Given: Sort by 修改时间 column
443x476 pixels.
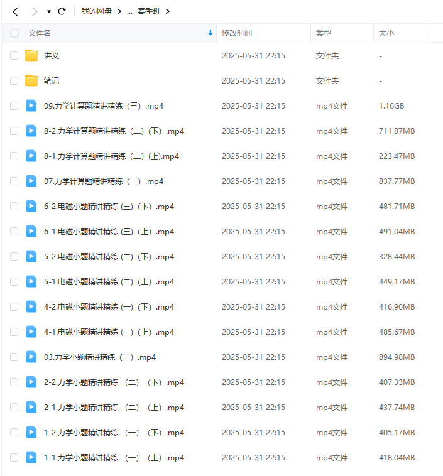Looking at the screenshot, I should [237, 33].
